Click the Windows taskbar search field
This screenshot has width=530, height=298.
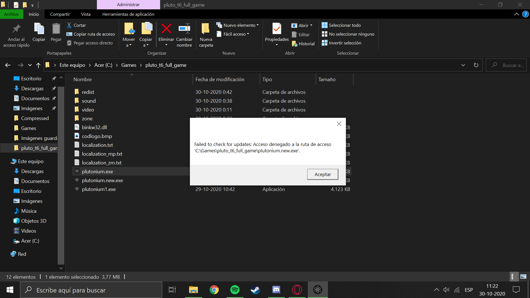pyautogui.click(x=91, y=290)
